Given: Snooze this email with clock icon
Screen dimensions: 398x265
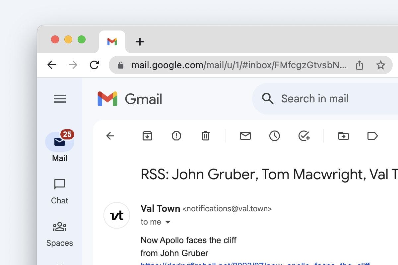Looking at the screenshot, I should (275, 136).
